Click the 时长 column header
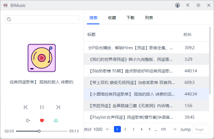The image size is (214, 139). click(x=187, y=34)
